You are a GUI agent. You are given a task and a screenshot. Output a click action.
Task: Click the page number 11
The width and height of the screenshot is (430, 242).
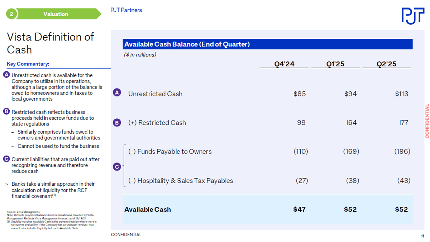tap(423, 236)
